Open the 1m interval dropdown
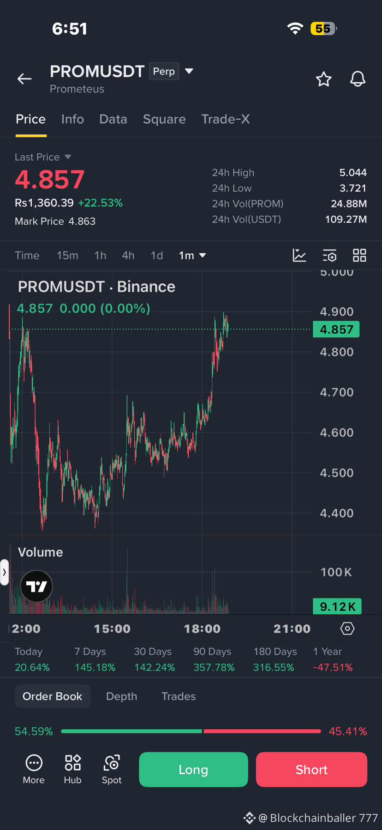 192,256
